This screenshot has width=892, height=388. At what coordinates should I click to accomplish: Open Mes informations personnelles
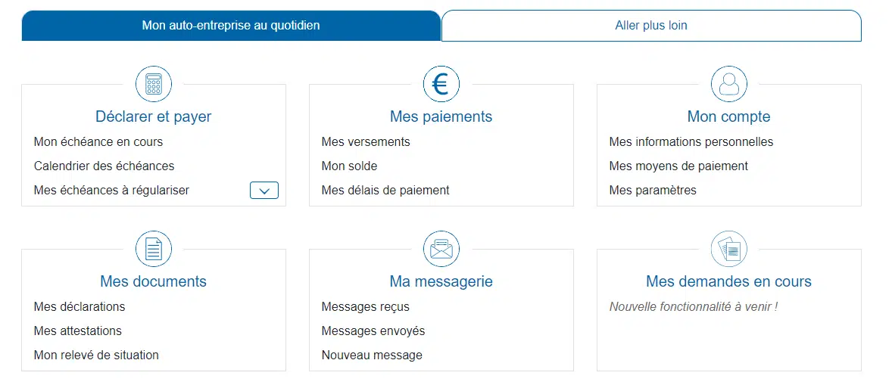pyautogui.click(x=691, y=141)
